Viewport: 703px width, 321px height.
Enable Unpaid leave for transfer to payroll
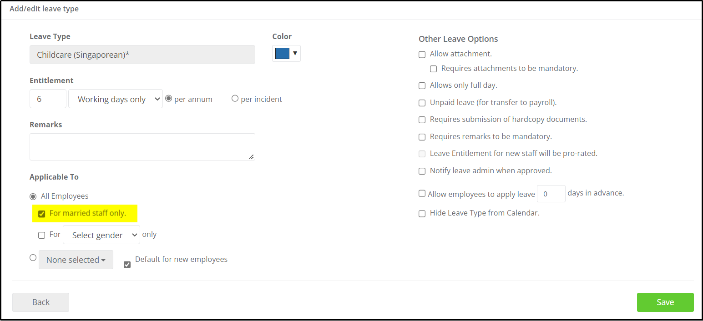(422, 103)
